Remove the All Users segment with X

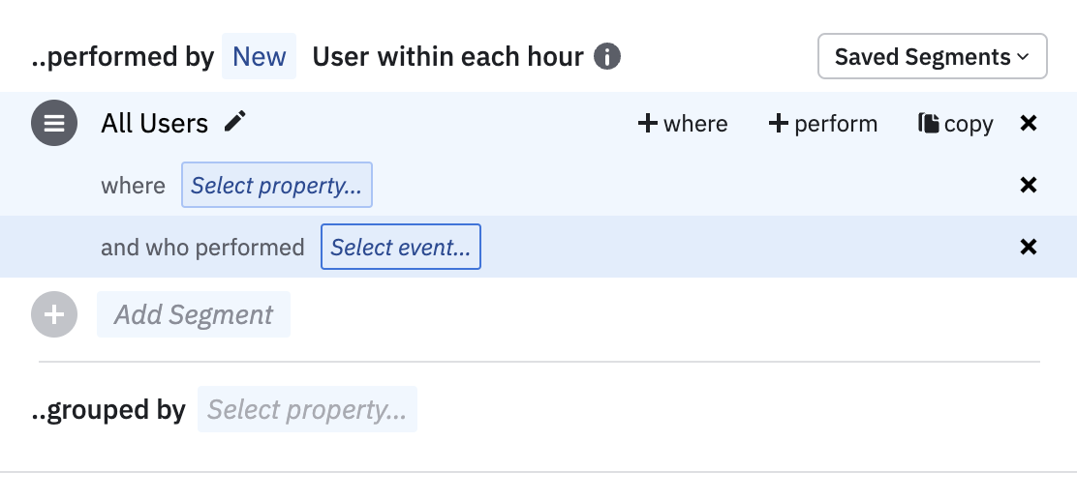click(x=1029, y=124)
